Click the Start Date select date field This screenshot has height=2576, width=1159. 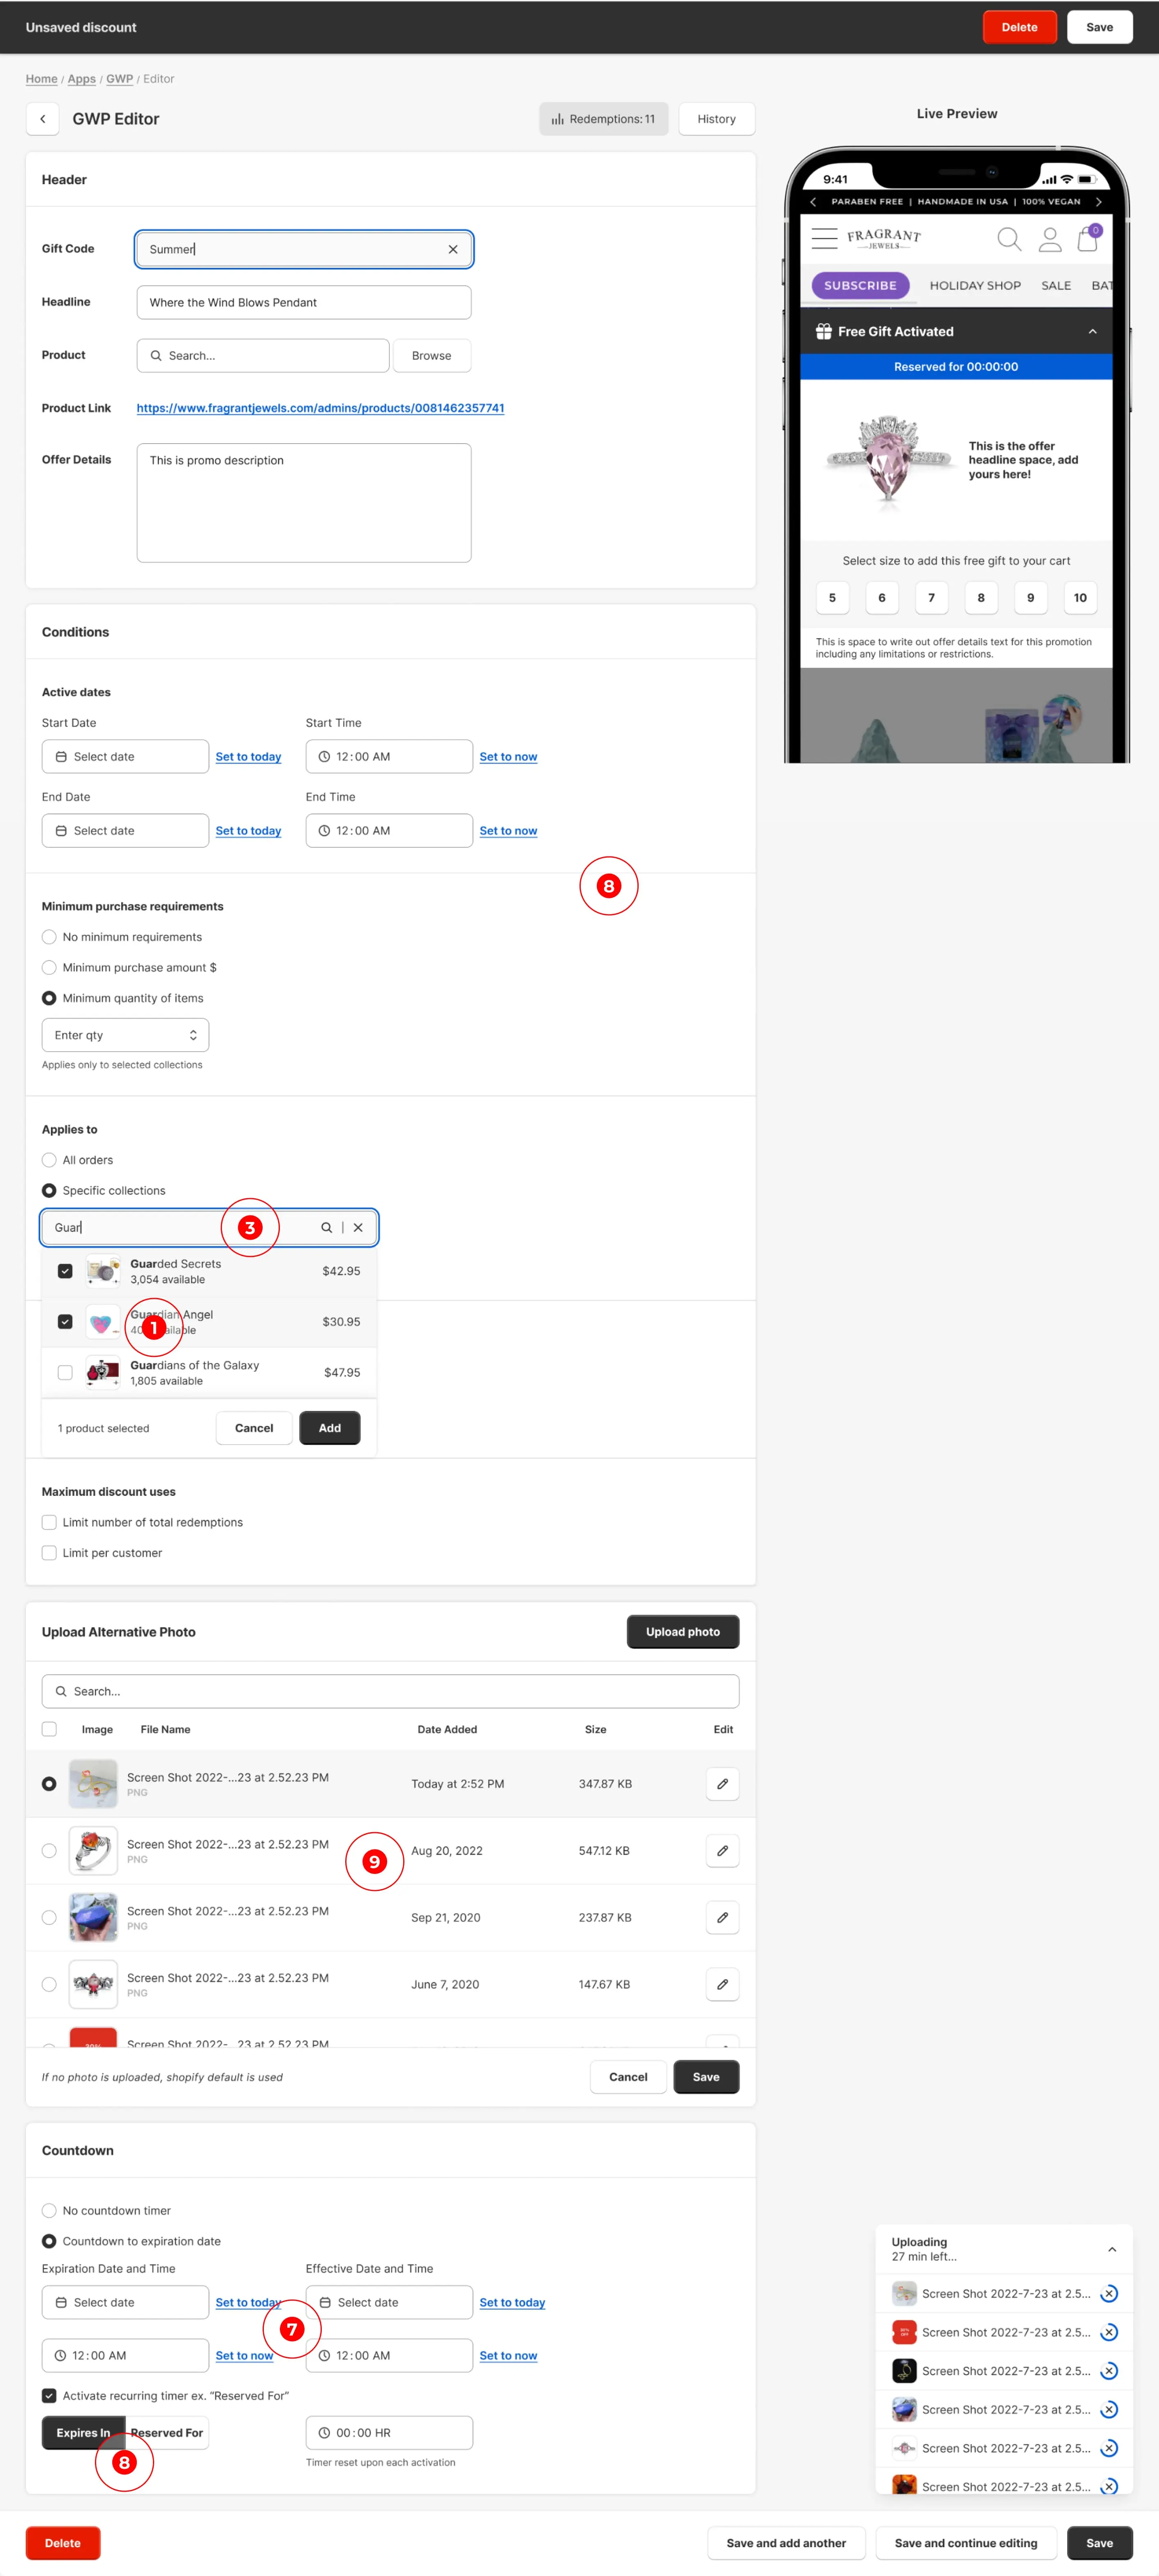[125, 757]
